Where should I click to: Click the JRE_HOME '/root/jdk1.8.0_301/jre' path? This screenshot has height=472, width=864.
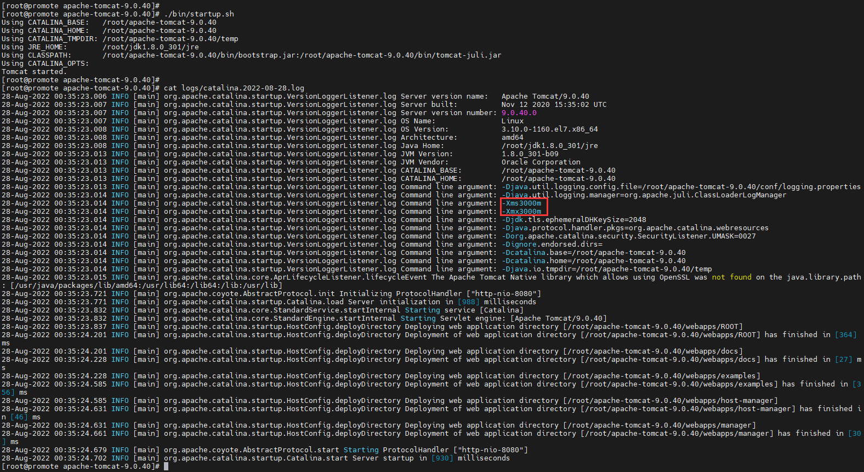(151, 47)
